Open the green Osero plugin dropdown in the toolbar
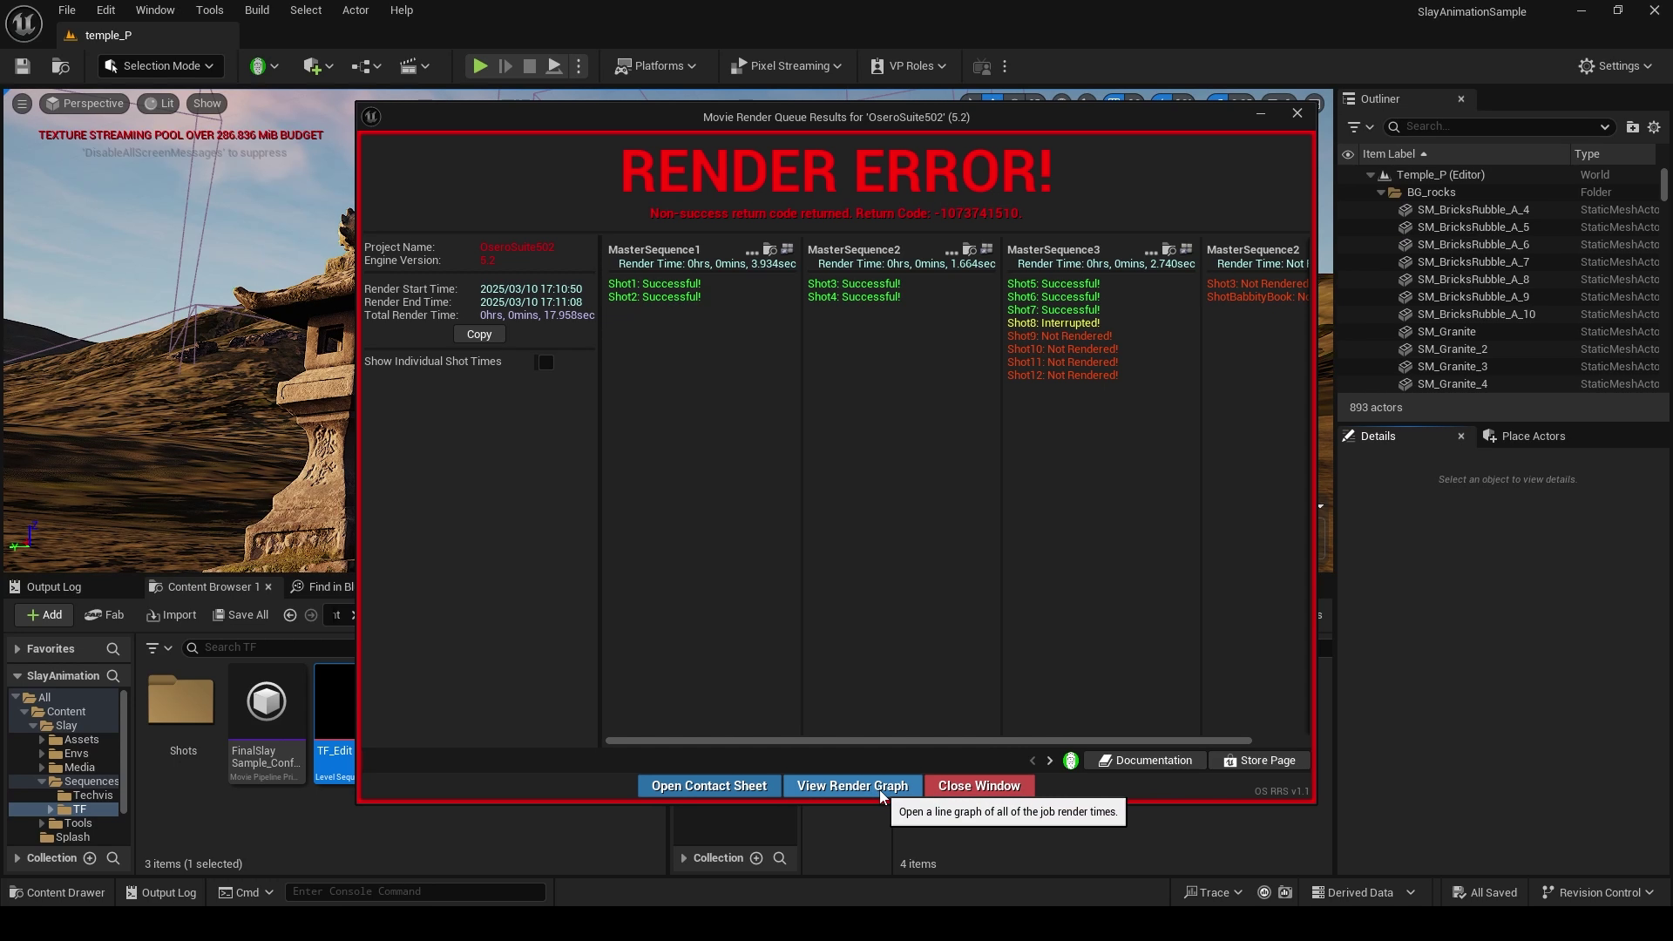Screen dimensions: 1673x941 (x=264, y=66)
